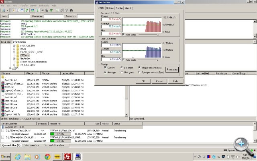This screenshot has width=257, height=161.
Task: Switch to the Failed transfers tab
Action: tap(31, 145)
